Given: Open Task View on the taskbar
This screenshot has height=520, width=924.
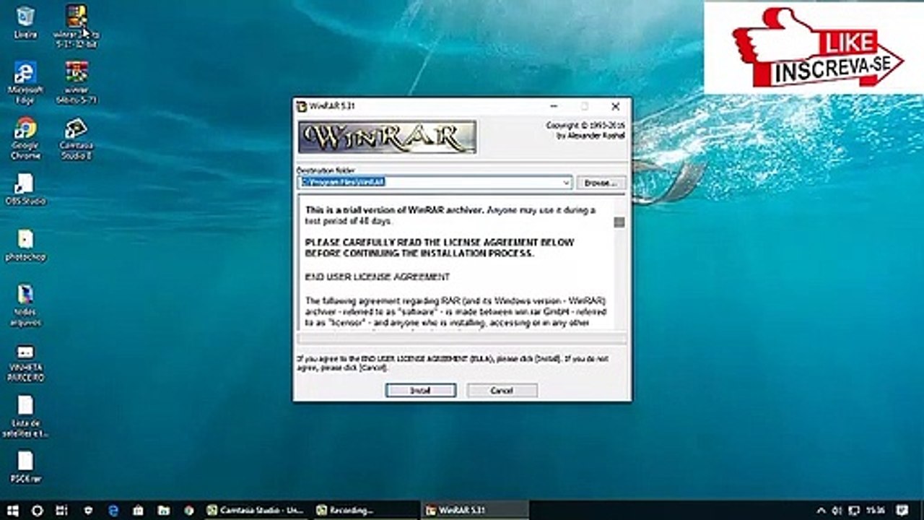Looking at the screenshot, I should 62,510.
